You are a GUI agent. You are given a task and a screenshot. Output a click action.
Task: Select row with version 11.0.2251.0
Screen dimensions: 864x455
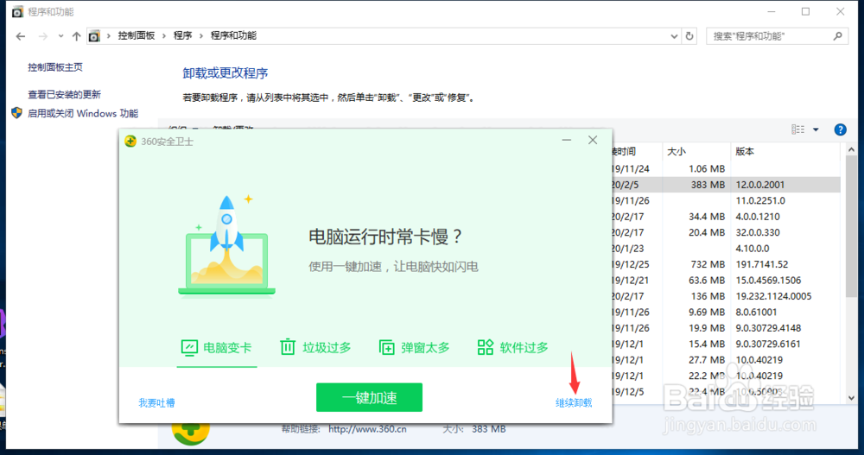pos(726,200)
